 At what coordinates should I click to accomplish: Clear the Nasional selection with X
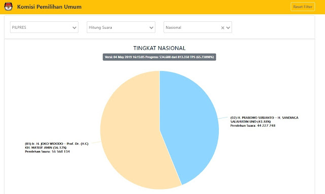point(222,28)
